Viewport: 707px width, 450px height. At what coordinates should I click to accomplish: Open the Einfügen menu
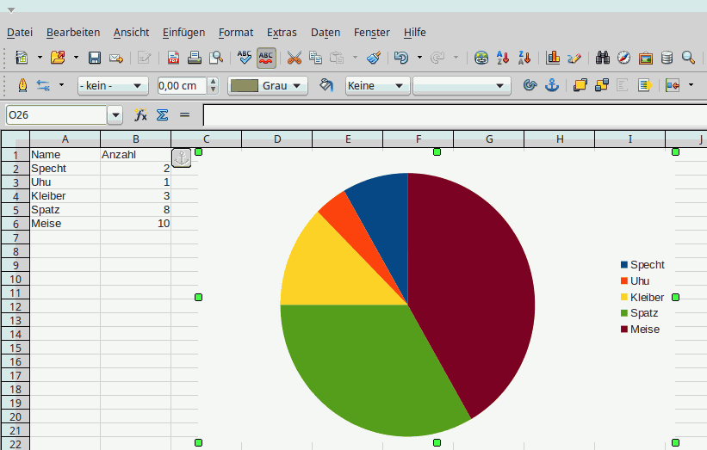[186, 33]
